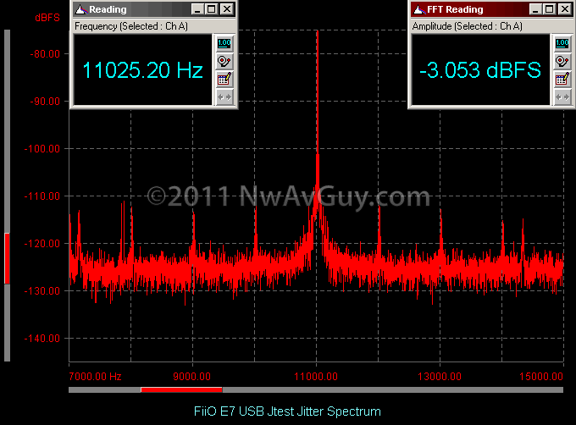Click the Reading window title bar app icon
The height and width of the screenshot is (425, 576).
point(80,9)
